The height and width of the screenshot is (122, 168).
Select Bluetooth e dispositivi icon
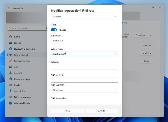[x=10, y=49]
